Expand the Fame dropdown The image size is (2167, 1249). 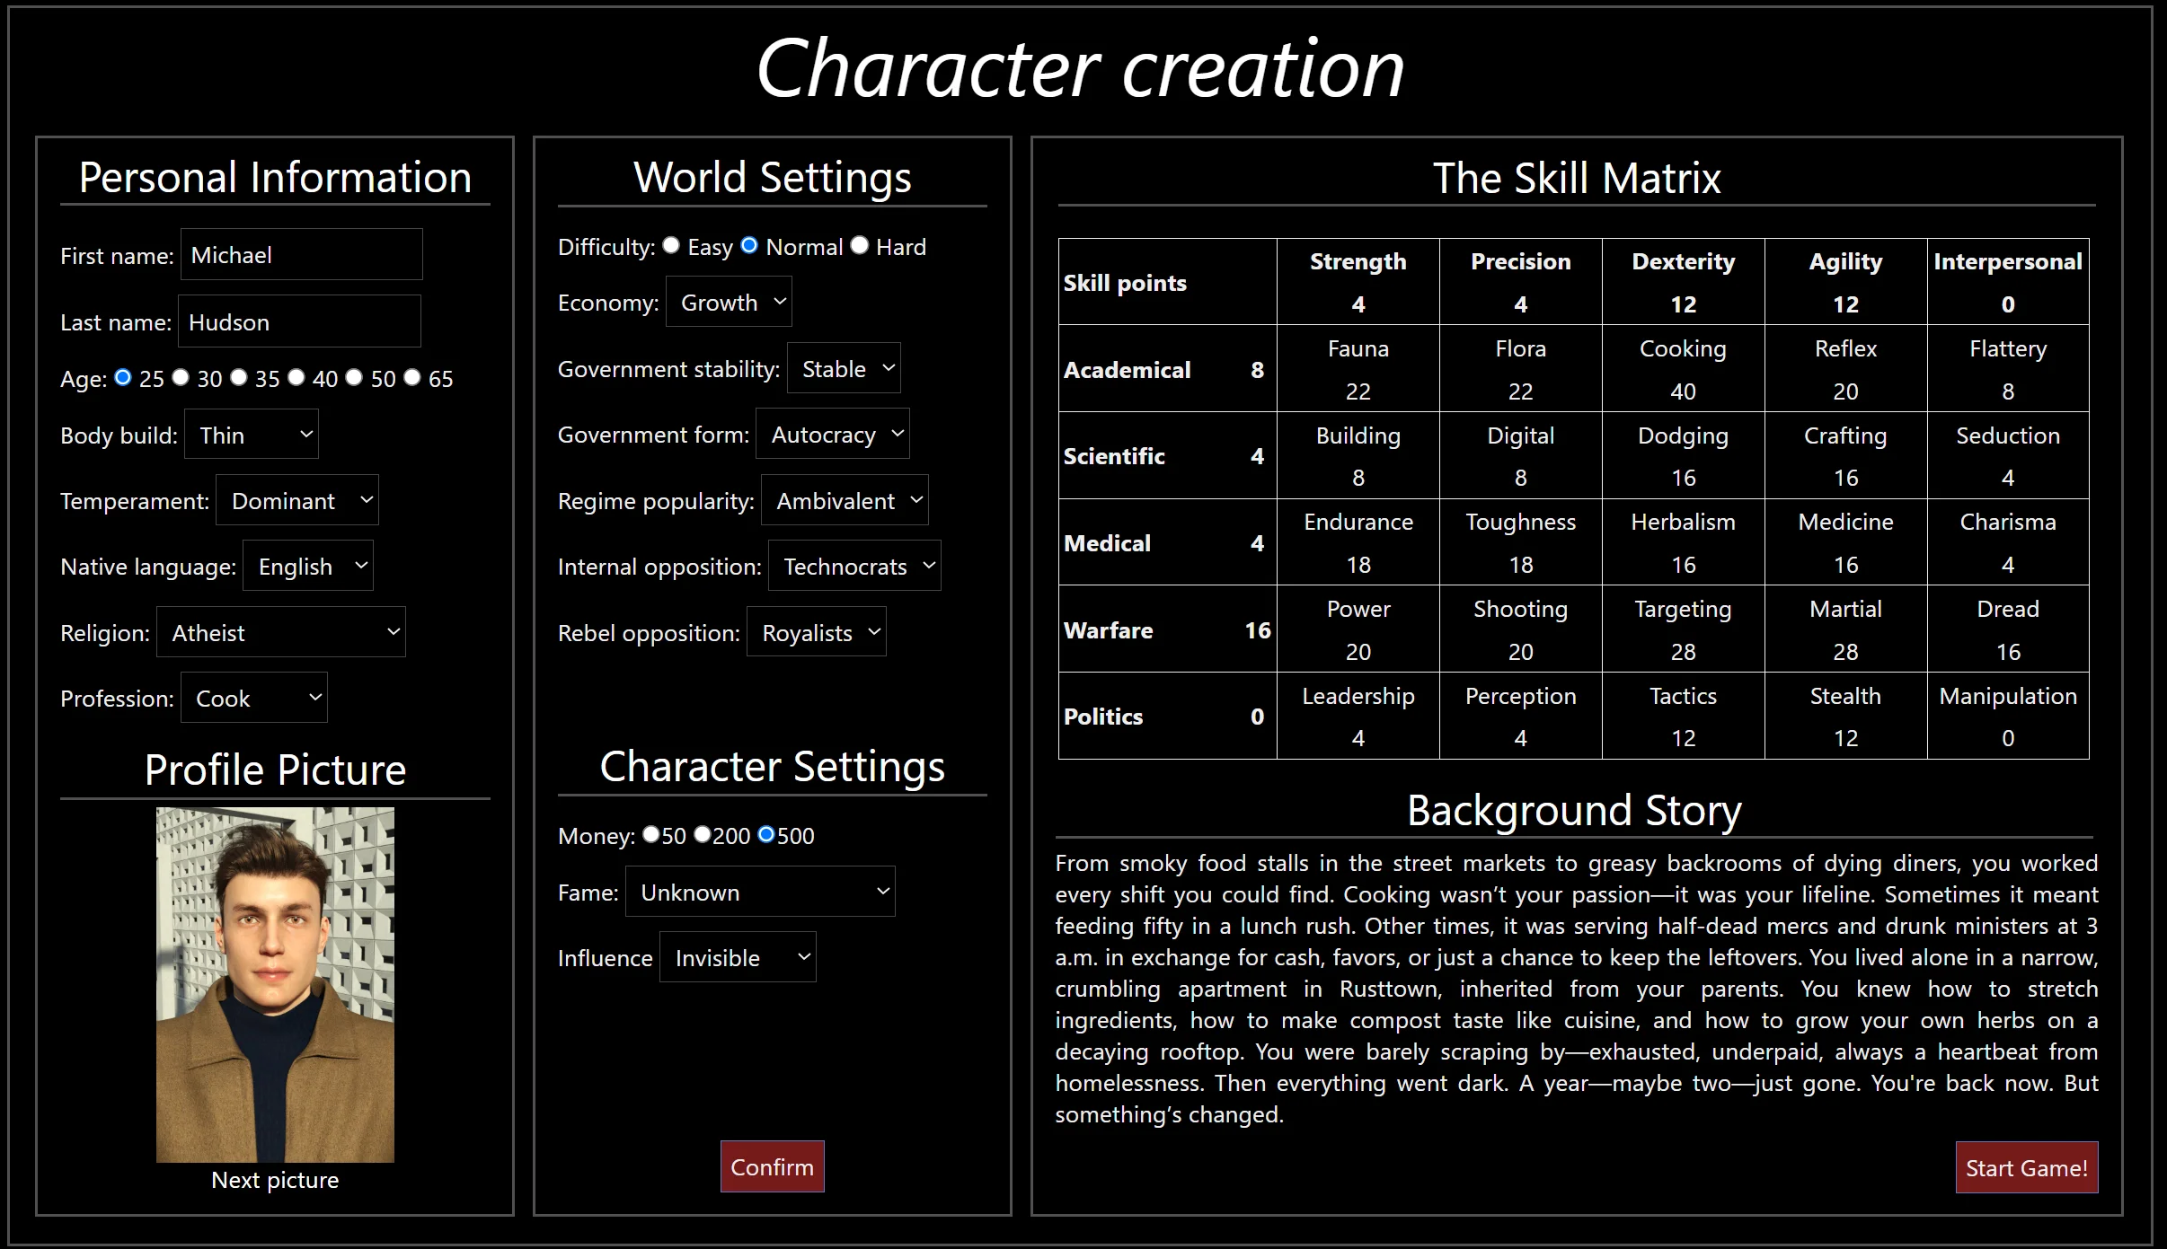[x=760, y=893]
